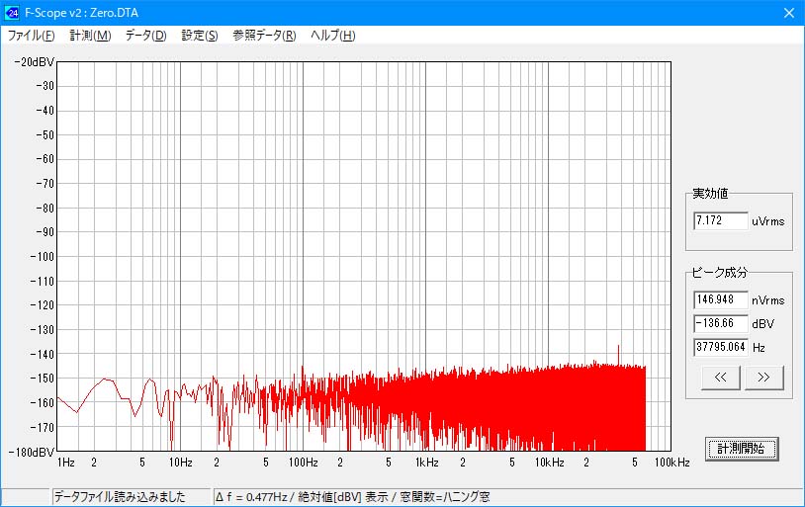Click the peak dBV value field

(721, 323)
